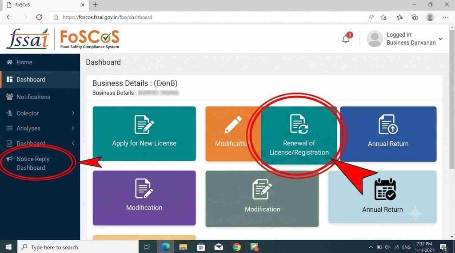Collapse the lower Dashboard chevron
Image resolution: width=455 pixels, height=253 pixels.
coord(73,143)
